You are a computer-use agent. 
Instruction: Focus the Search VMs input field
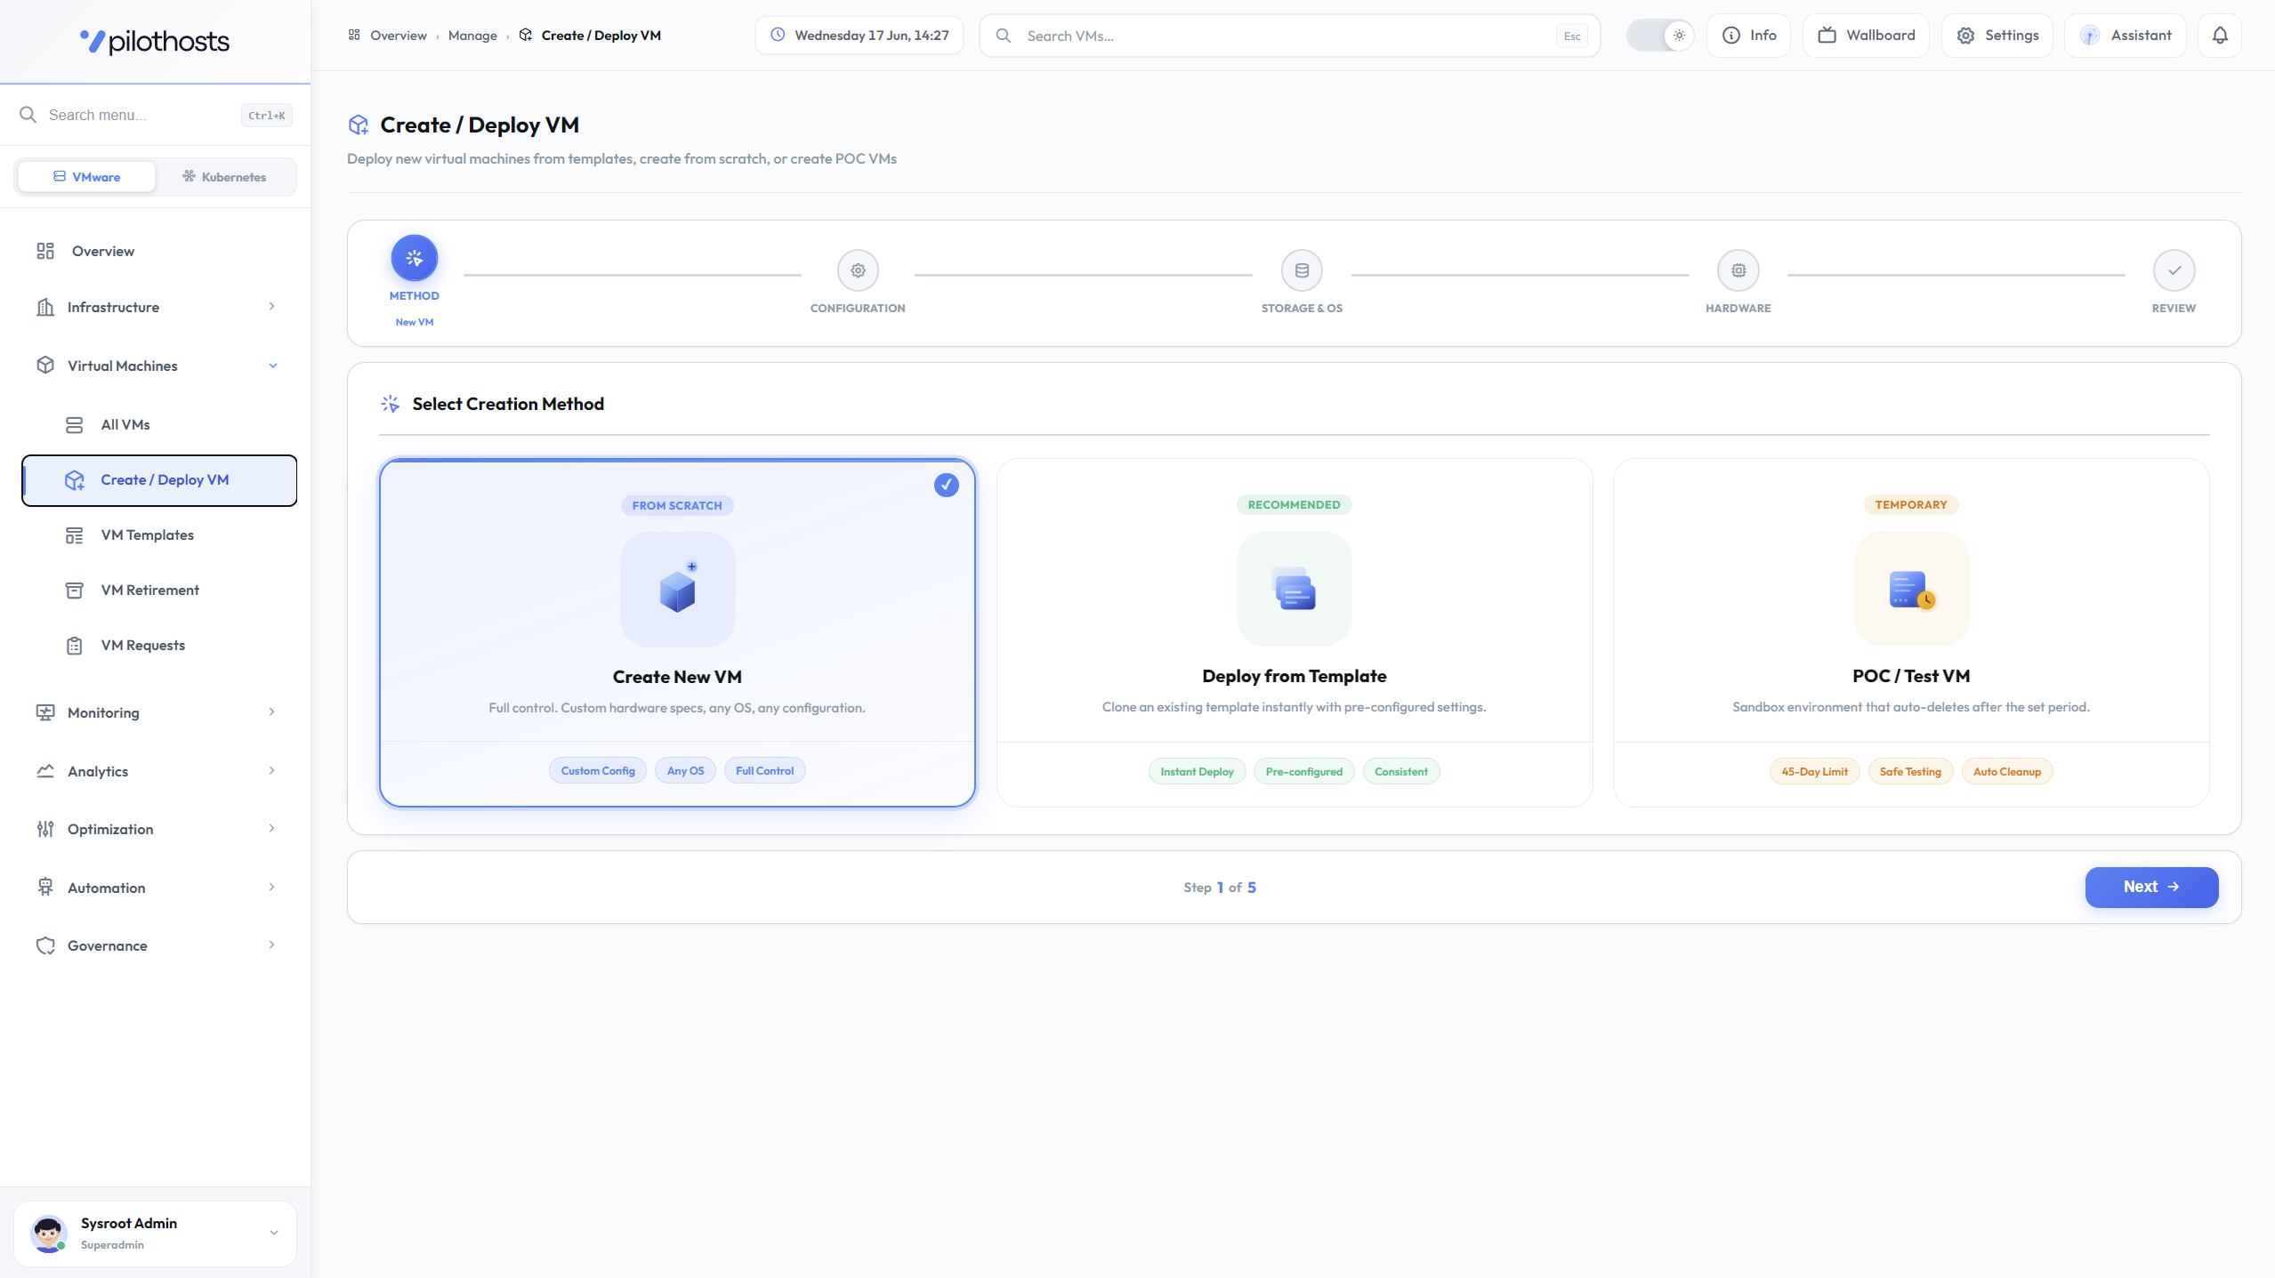(1289, 36)
